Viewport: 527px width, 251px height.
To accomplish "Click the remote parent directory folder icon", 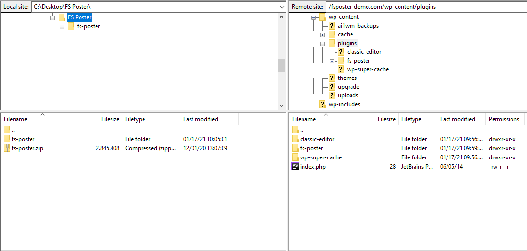I will pos(295,130).
